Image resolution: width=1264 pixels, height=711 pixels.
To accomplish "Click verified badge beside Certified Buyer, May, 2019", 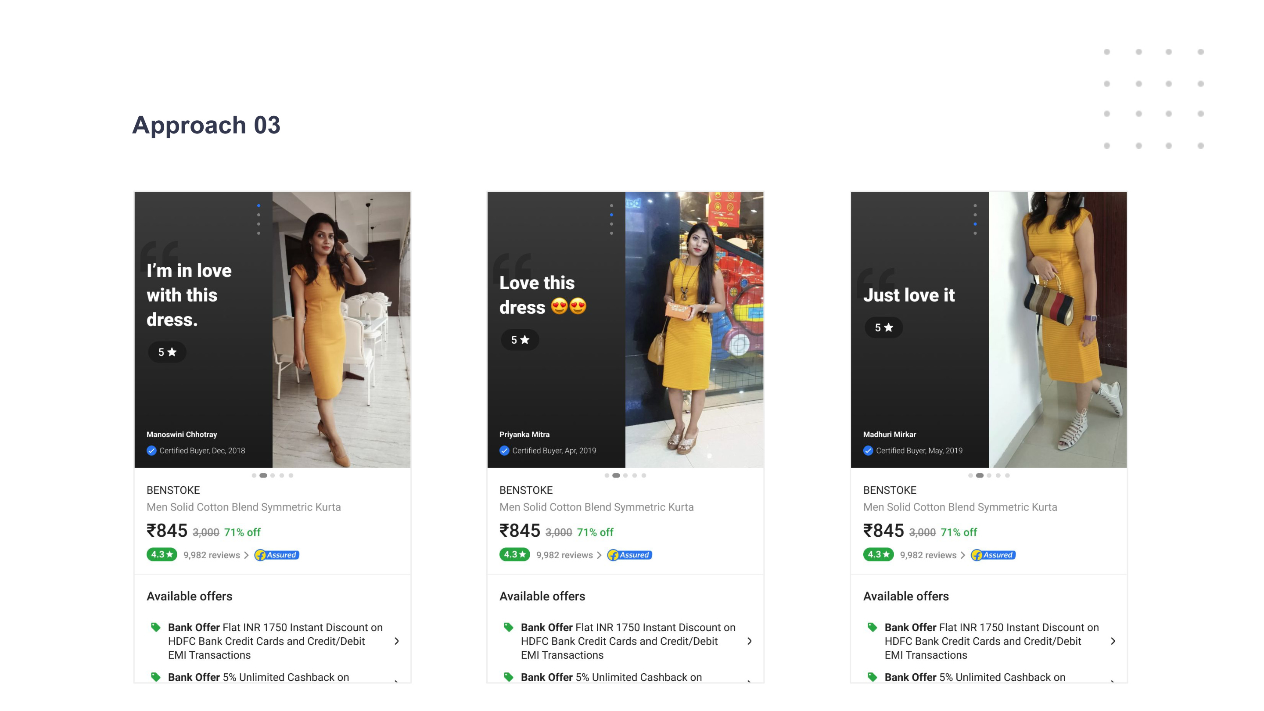I will pyautogui.click(x=868, y=450).
